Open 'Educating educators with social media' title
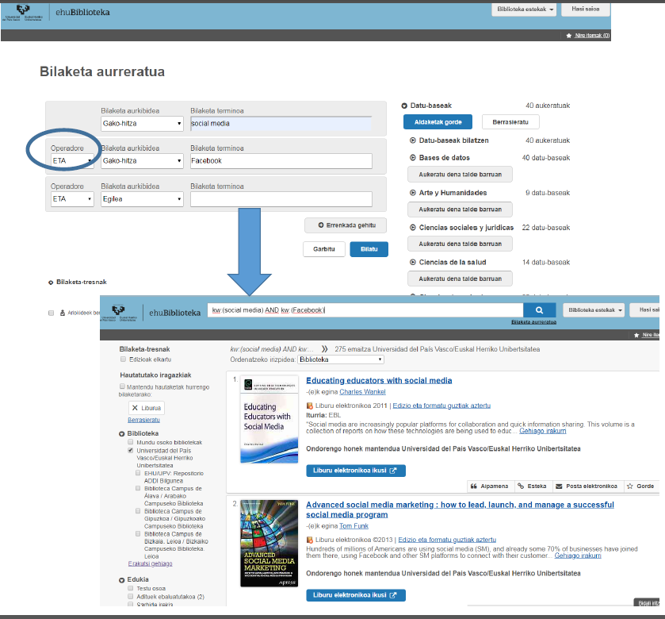 click(379, 380)
